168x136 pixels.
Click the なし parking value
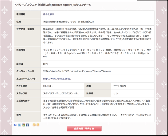[x=115, y=93]
